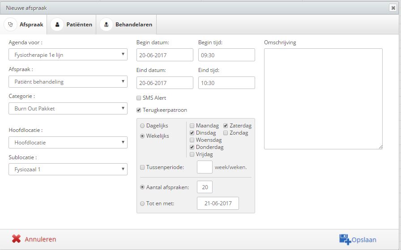The image size is (401, 250).
Task: Close the Nieuwe afspraak dialog
Action: 393,8
